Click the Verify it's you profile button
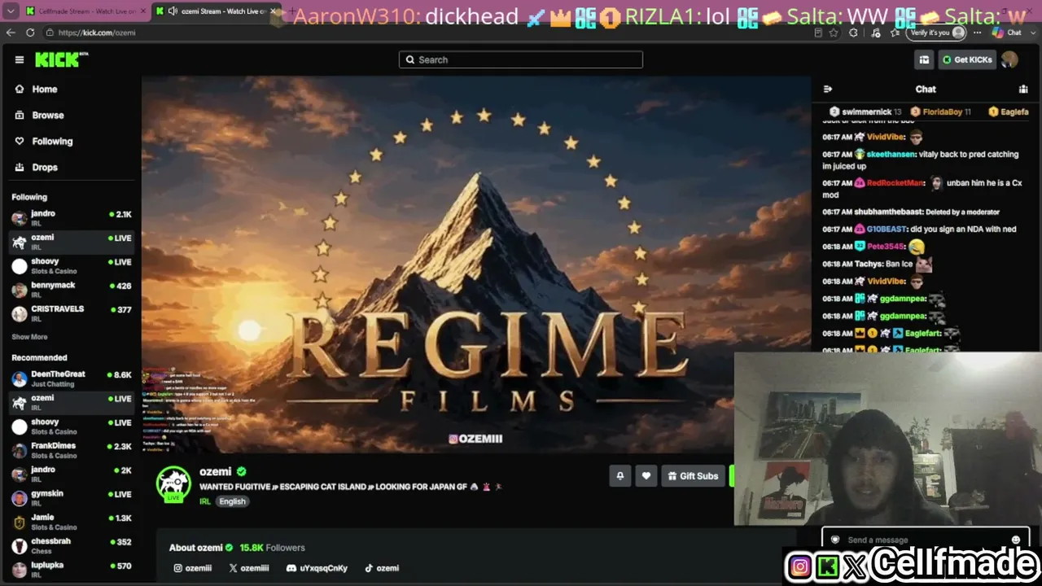1042x586 pixels. coord(937,33)
